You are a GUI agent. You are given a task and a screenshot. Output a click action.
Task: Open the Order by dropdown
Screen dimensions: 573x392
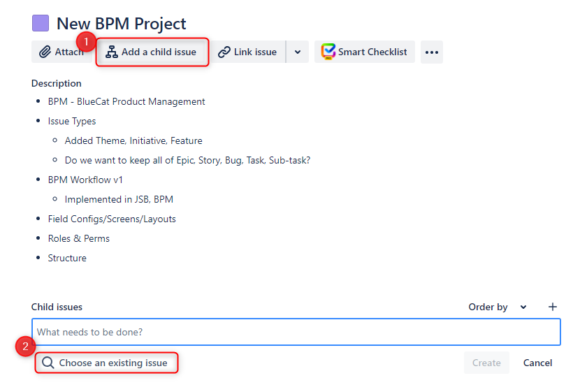point(498,307)
